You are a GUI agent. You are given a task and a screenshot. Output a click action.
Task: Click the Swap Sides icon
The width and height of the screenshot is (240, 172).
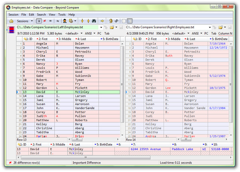coord(116,21)
